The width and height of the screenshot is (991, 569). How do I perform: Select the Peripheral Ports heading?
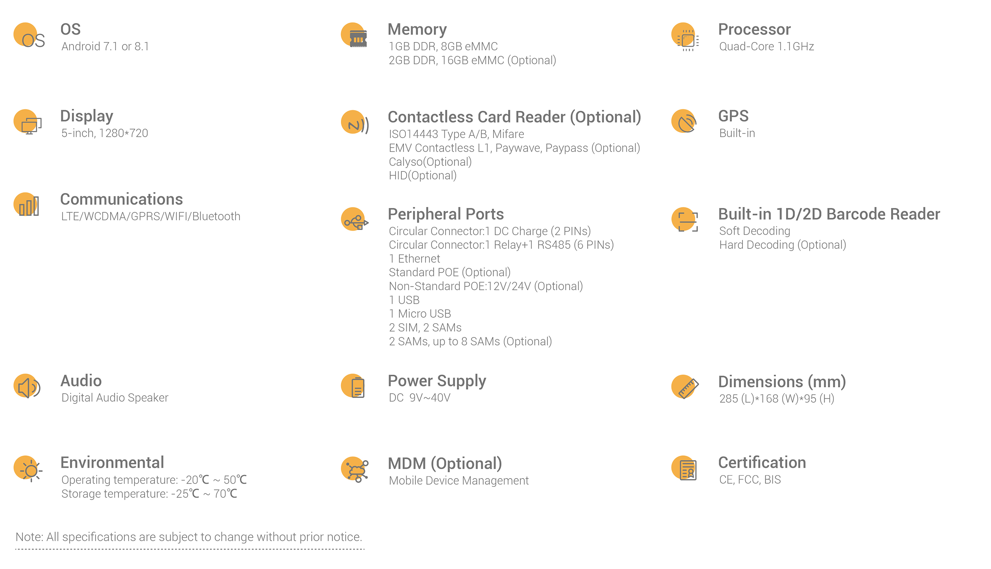point(446,214)
